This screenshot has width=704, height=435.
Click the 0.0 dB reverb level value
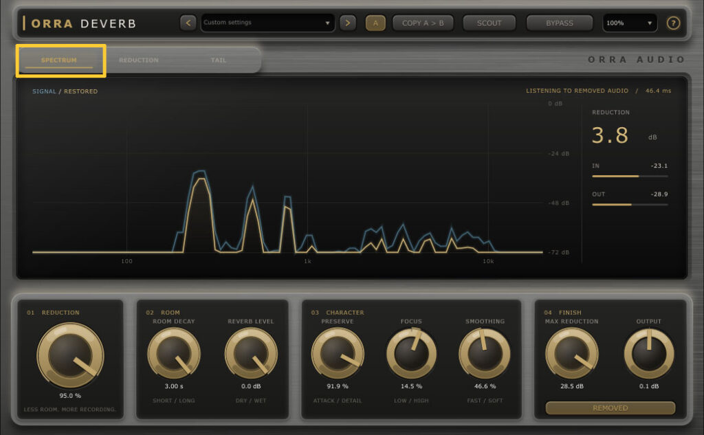(251, 386)
